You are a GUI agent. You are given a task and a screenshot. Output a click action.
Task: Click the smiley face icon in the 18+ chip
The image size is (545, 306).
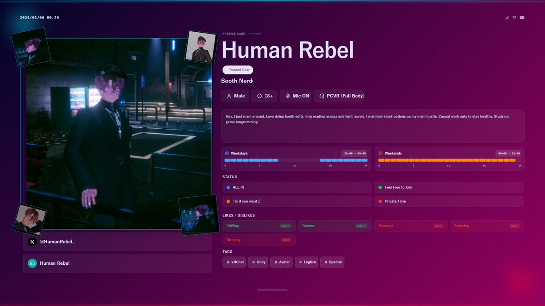[259, 96]
